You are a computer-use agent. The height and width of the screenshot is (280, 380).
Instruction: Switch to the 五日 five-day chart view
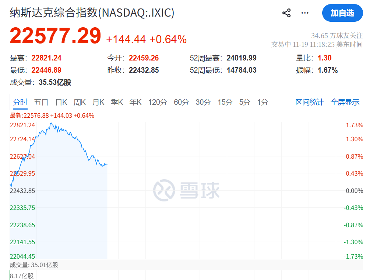(x=41, y=102)
